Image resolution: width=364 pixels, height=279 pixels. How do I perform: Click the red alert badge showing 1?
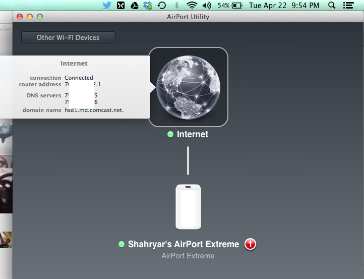(250, 244)
